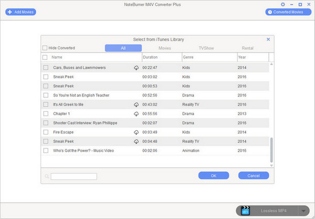315x219 pixels.
Task: Click the 'Shooter Cast Interview: Ryan Phillippe' title
Action: (x=85, y=123)
